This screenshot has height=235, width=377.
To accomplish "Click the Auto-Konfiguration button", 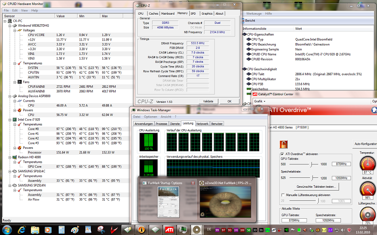I will pyautogui.click(x=365, y=144).
